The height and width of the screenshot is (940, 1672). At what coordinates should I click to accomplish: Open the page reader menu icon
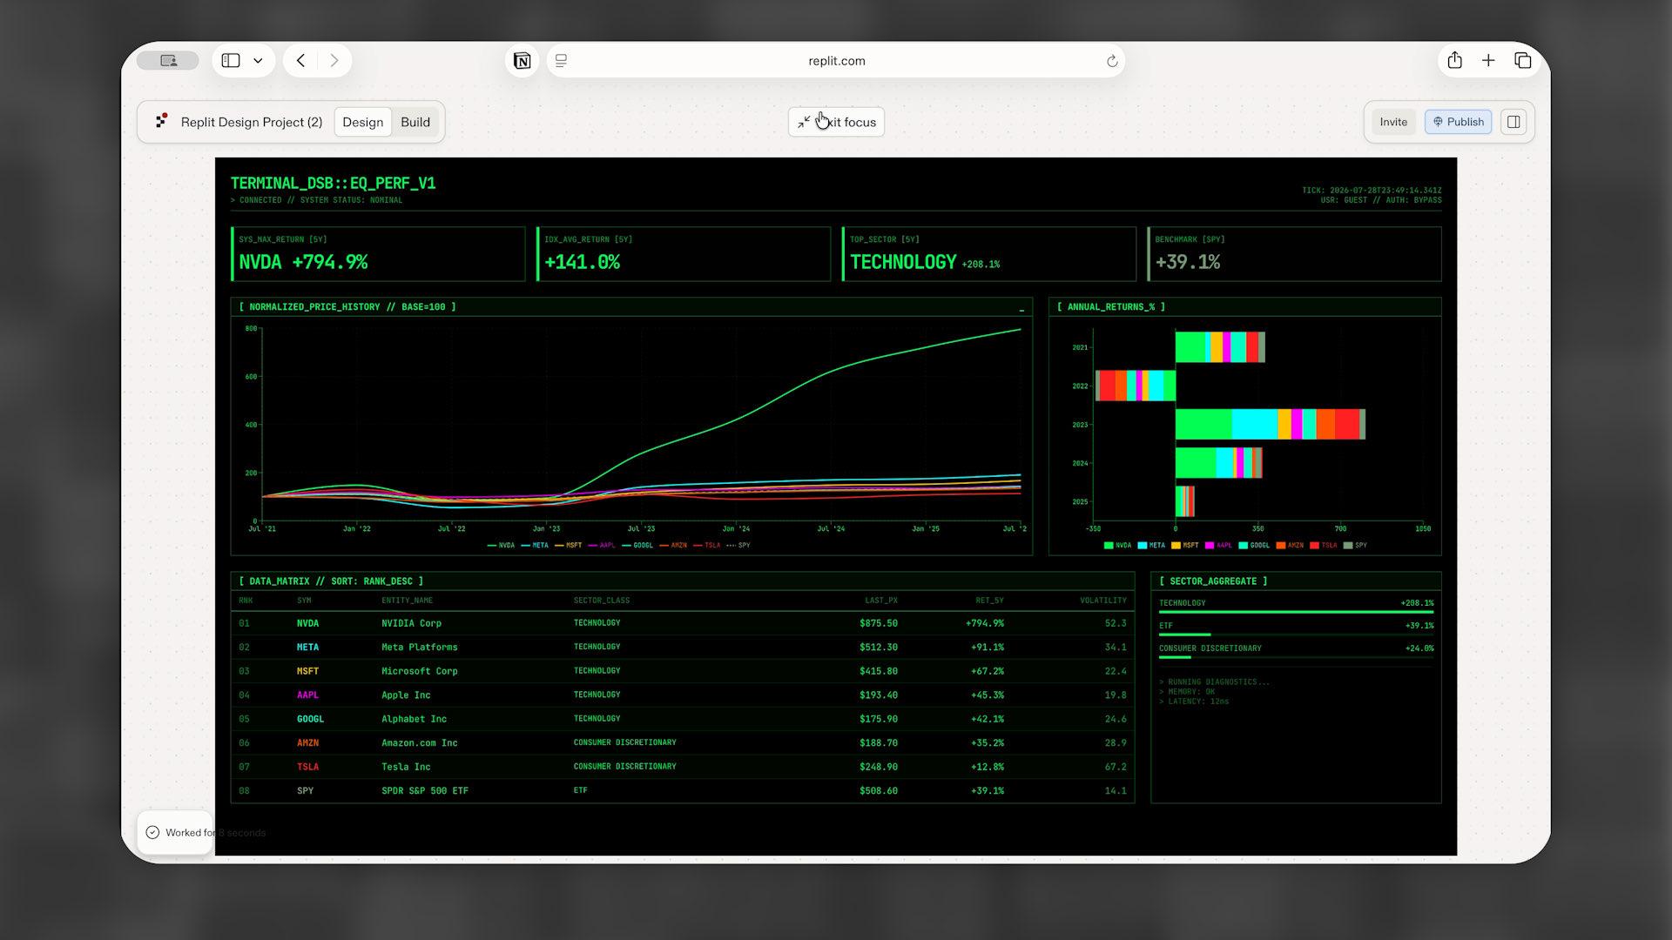pyautogui.click(x=562, y=61)
